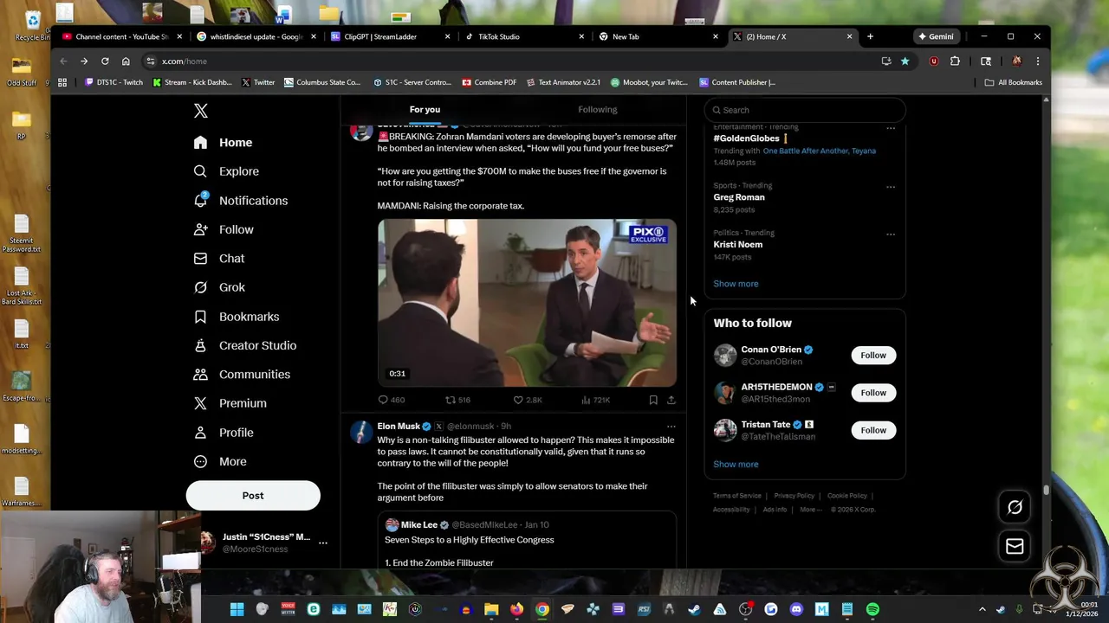Open Steam from the Windows taskbar
This screenshot has height=623, width=1109.
click(x=694, y=609)
